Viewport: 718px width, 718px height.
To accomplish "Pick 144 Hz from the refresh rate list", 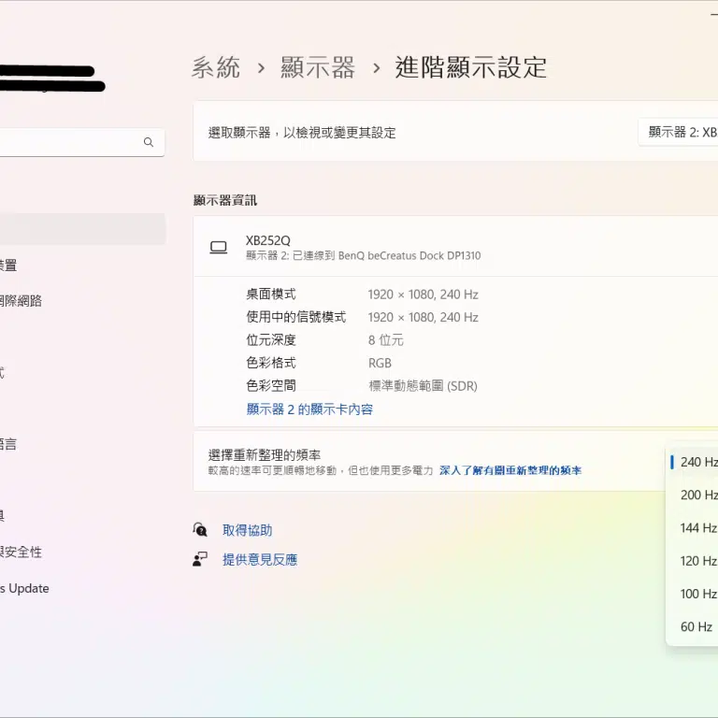I will click(697, 528).
